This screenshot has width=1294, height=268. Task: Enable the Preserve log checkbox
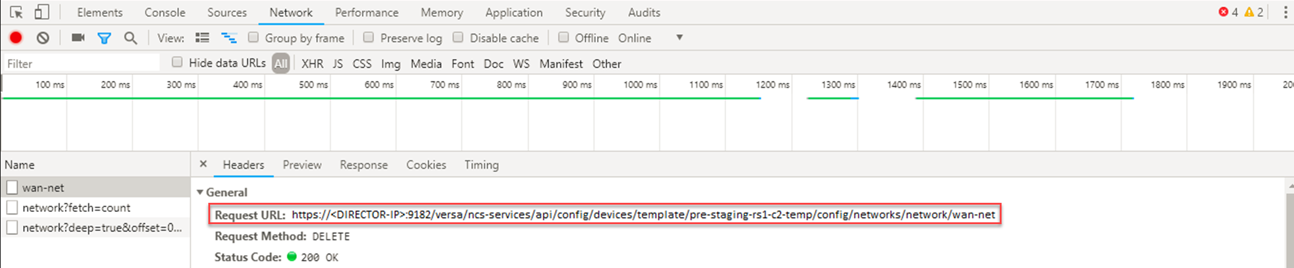pyautogui.click(x=369, y=38)
